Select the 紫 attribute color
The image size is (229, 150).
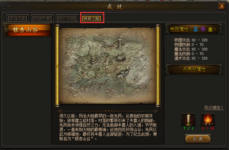[203, 29]
